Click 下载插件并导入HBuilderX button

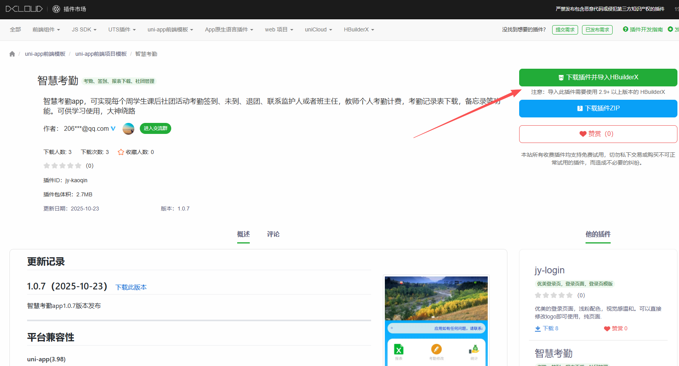pyautogui.click(x=598, y=77)
